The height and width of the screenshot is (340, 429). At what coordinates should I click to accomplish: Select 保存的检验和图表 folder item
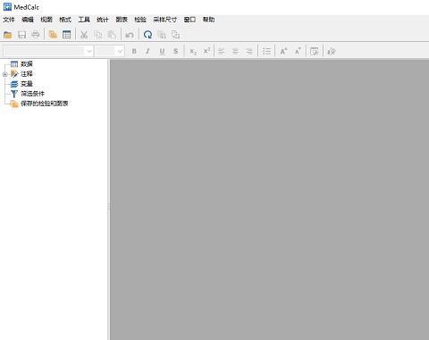(x=45, y=104)
